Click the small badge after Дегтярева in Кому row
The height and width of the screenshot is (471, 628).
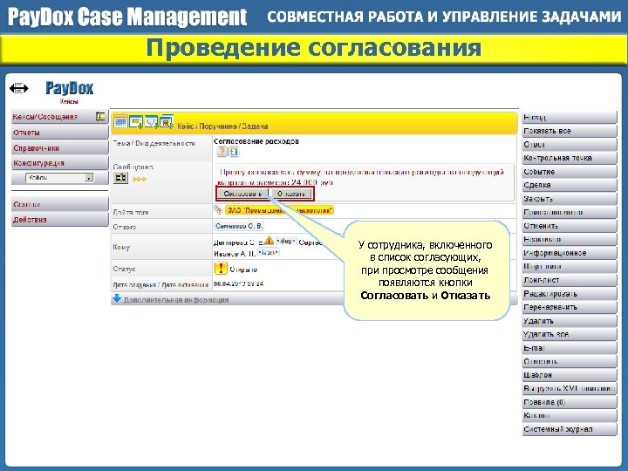pyautogui.click(x=286, y=241)
